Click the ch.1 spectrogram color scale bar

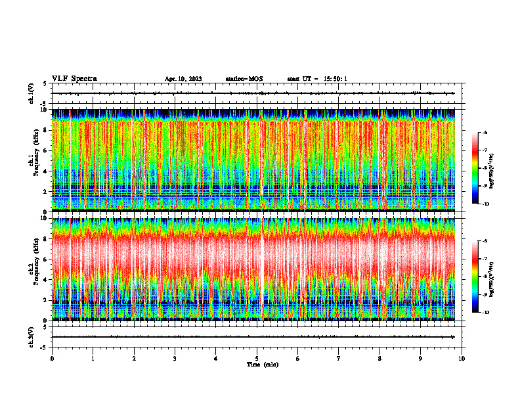click(x=475, y=168)
